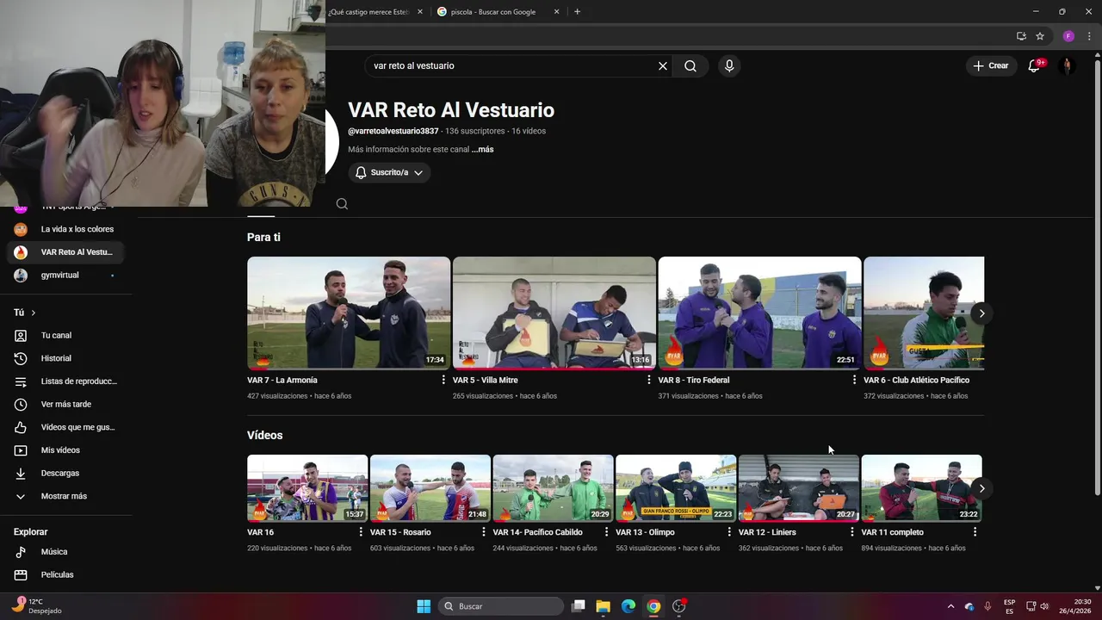1102x620 pixels.
Task: Play VAR 8 - Tiro Federal thumbnail
Action: 759,313
